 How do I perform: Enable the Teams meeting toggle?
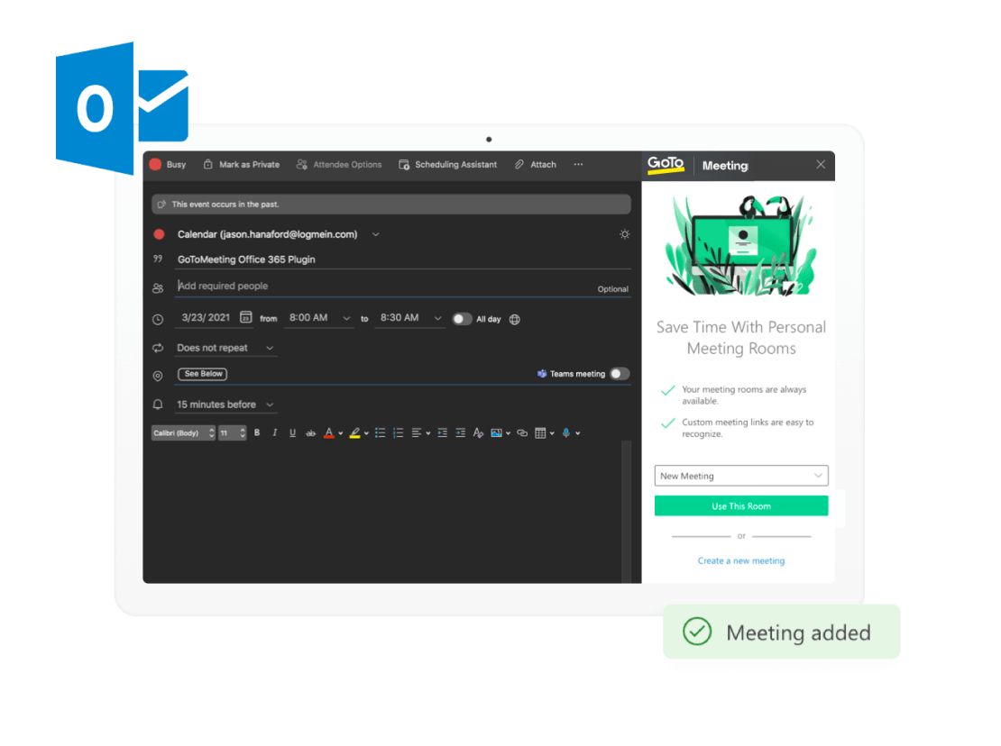tap(620, 374)
